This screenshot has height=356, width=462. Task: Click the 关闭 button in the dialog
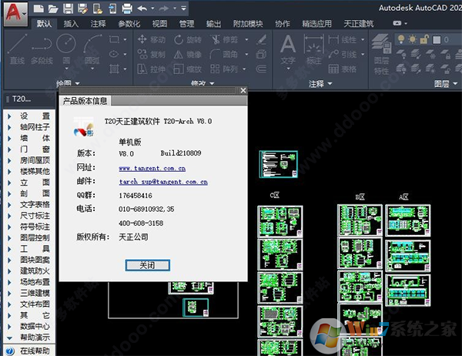coord(147,265)
